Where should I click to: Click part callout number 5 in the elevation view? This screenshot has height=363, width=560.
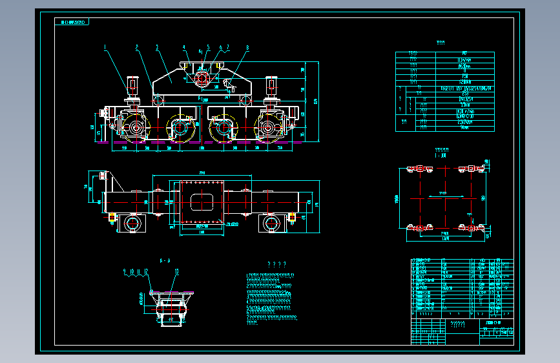pos(208,47)
